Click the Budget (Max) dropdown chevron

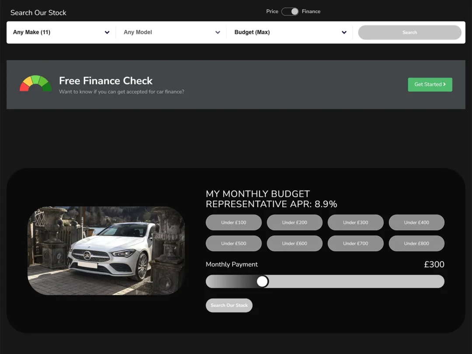(344, 32)
